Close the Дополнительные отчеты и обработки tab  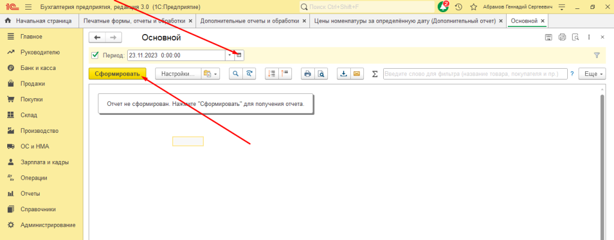pos(304,20)
